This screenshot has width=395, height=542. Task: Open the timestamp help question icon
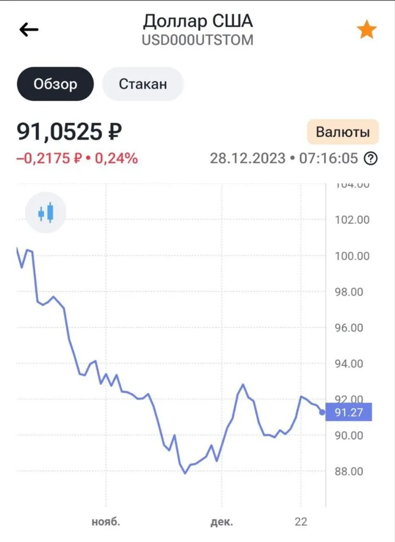(x=370, y=158)
